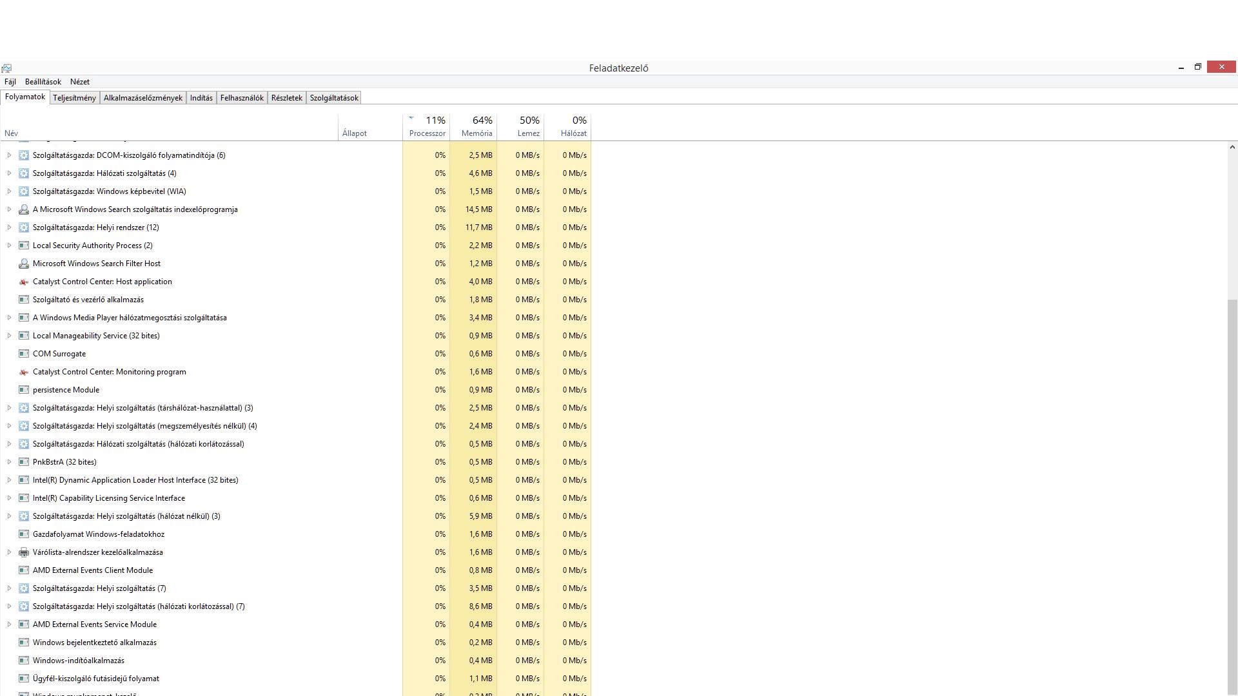Expand the PnkBstrA (32 bites) entry

point(9,462)
